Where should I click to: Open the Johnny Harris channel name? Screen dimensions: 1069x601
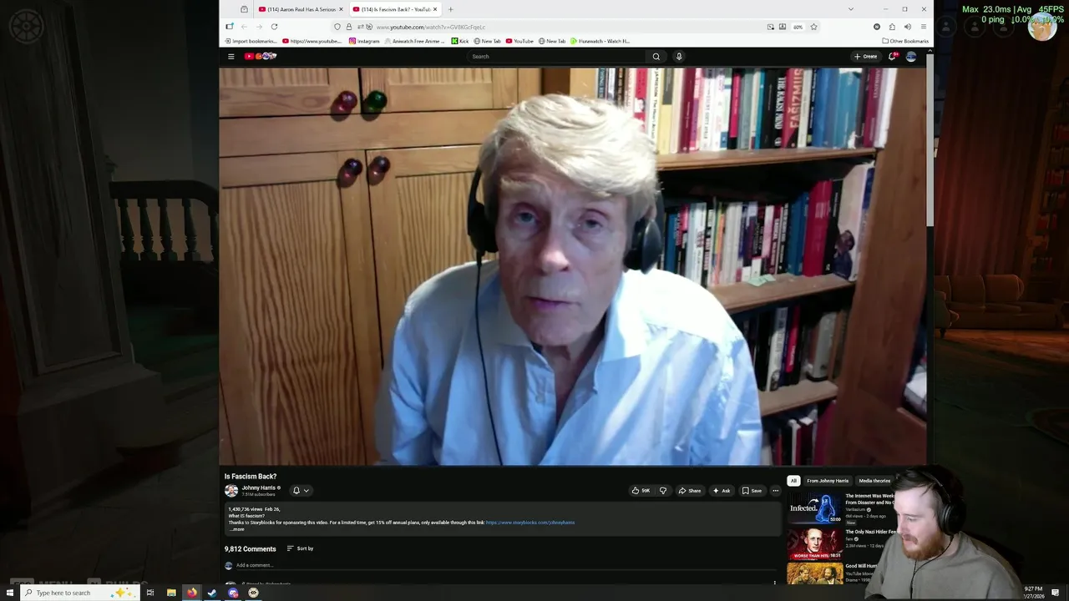tap(258, 487)
